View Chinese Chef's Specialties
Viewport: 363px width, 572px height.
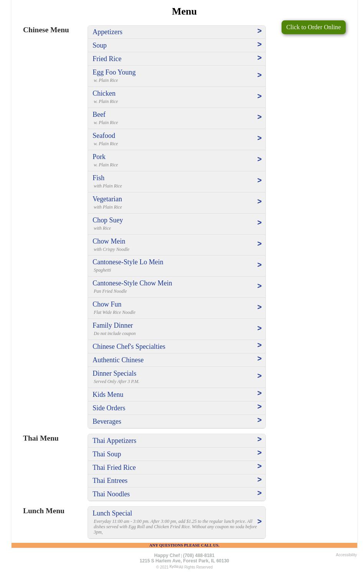(x=129, y=347)
